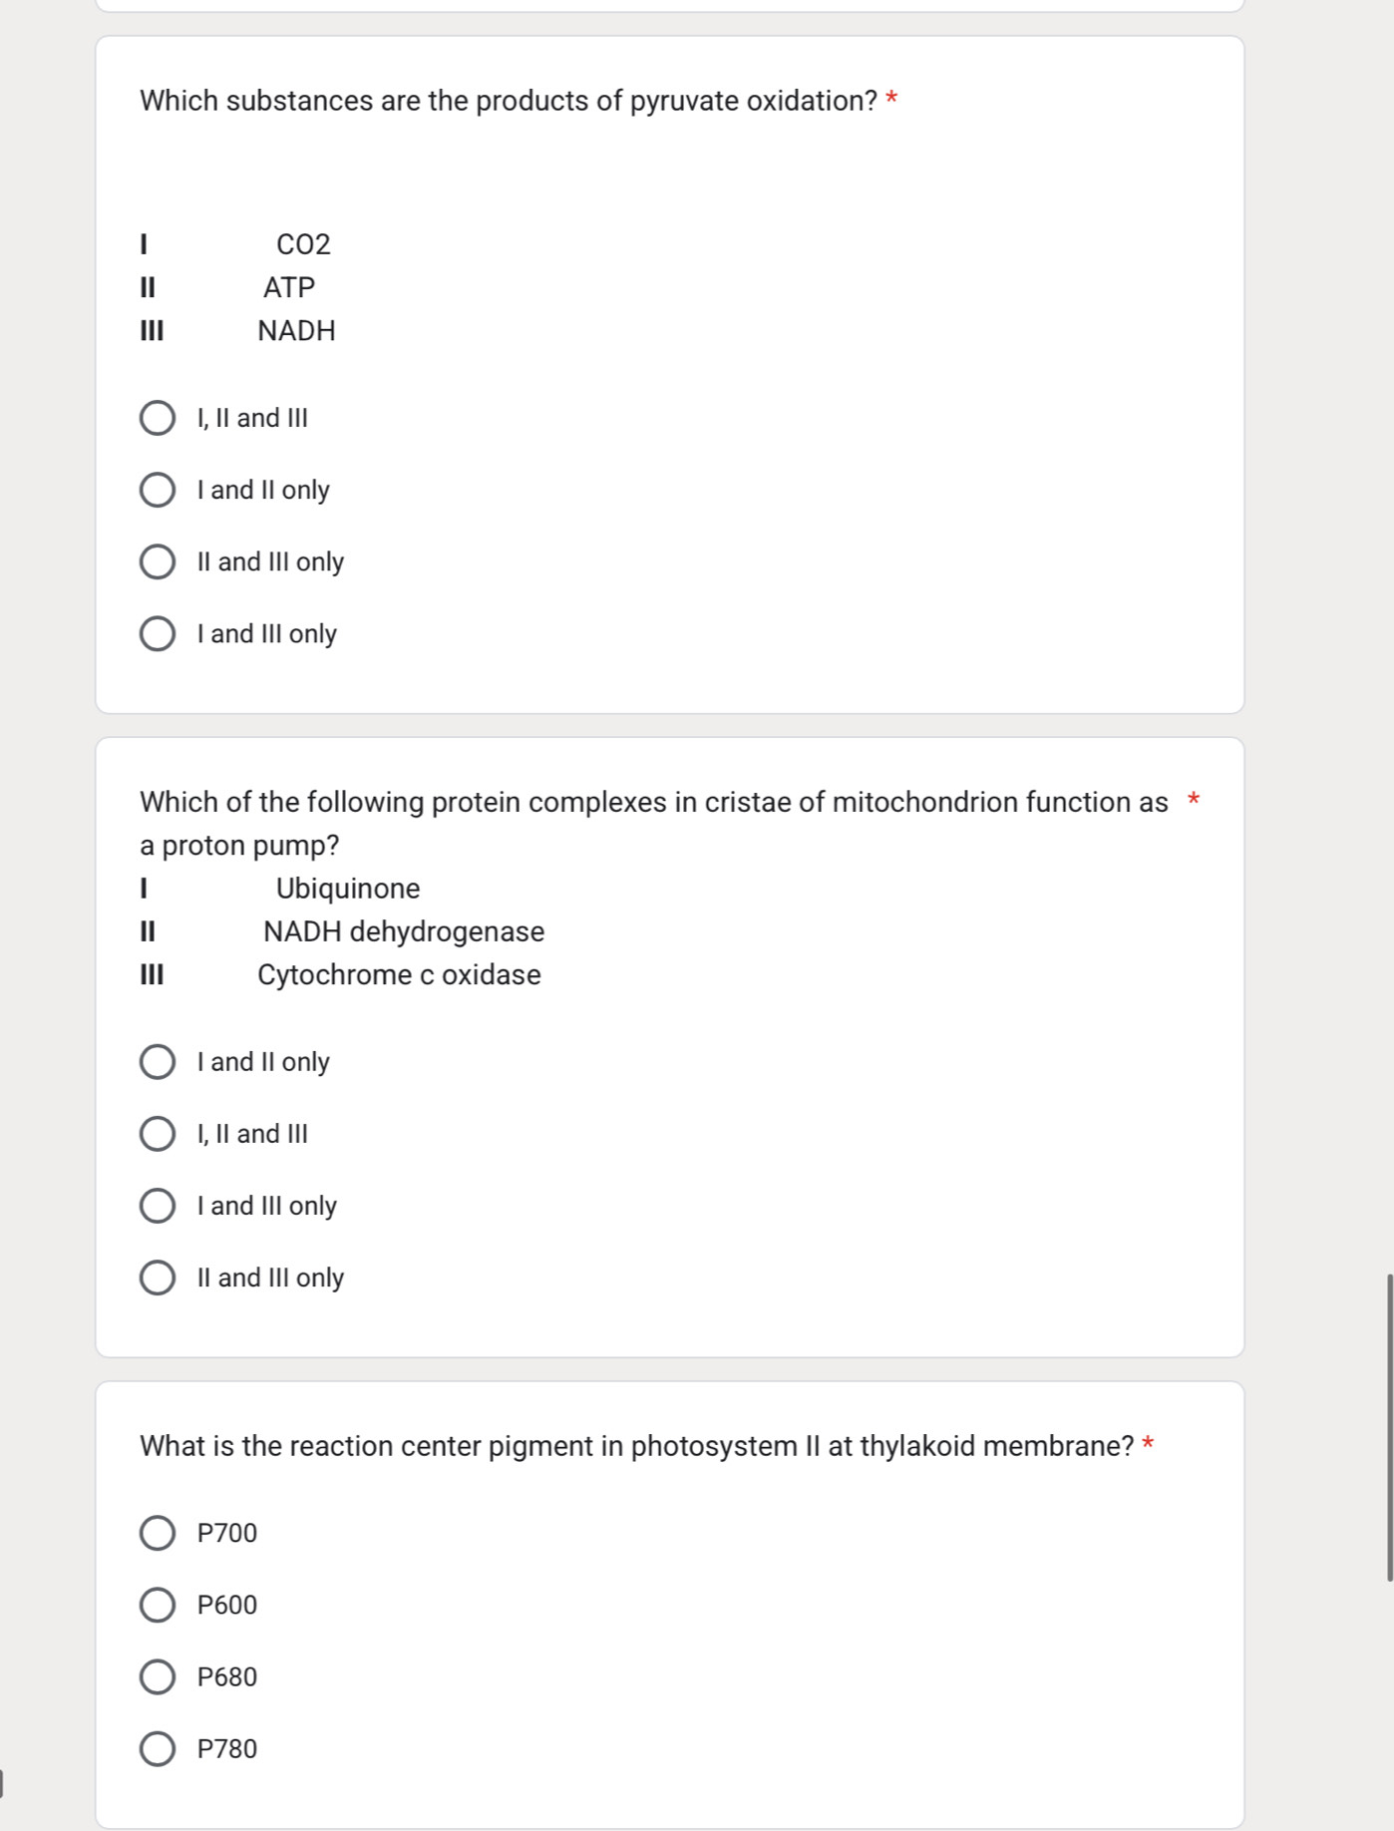1394x1831 pixels.
Task: Select "I and III only" for proton pump question
Action: 160,1206
